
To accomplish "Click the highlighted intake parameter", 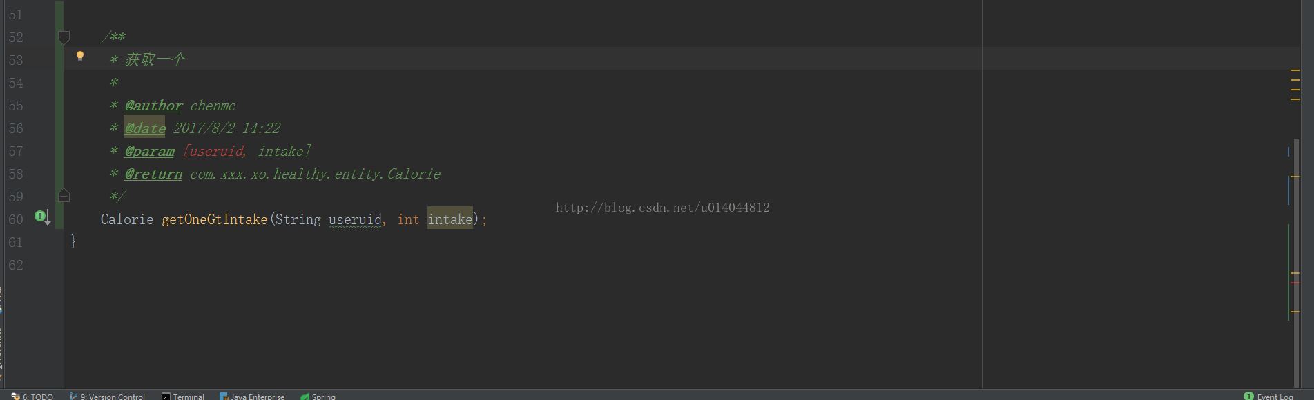I will (x=450, y=219).
